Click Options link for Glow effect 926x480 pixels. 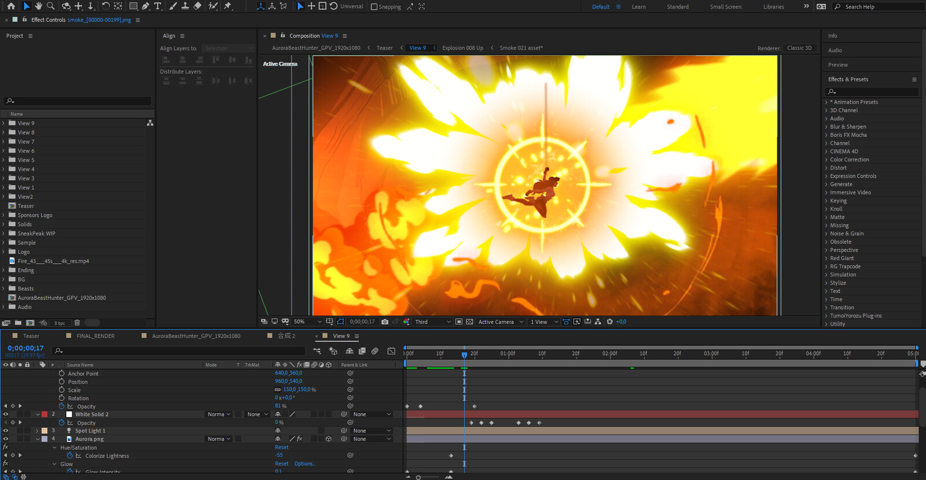coord(304,464)
